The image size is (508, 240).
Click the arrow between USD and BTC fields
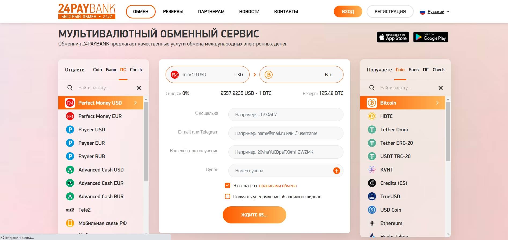click(x=255, y=75)
